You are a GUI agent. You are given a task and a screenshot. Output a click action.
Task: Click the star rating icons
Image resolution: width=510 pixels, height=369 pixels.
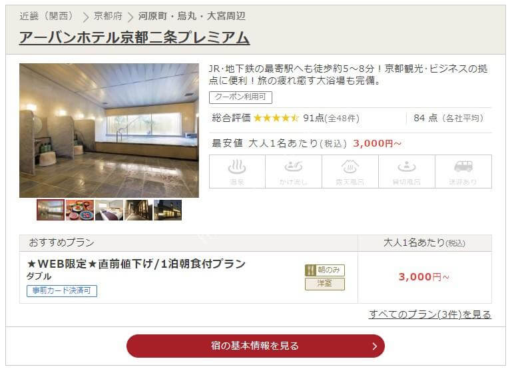[x=276, y=118]
